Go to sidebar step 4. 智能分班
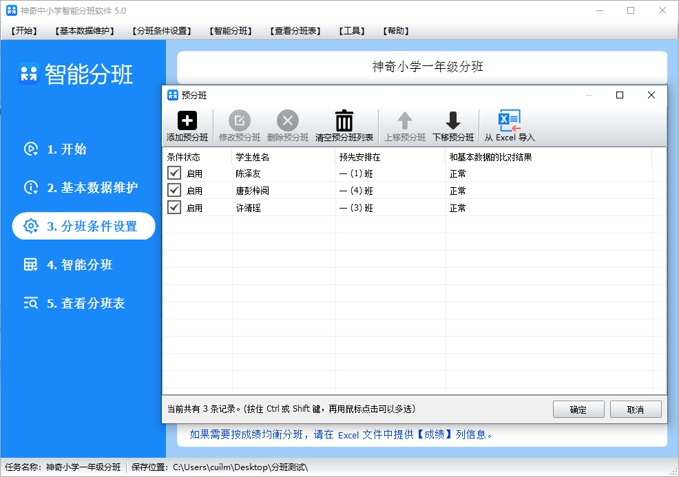This screenshot has width=679, height=477. tap(80, 264)
